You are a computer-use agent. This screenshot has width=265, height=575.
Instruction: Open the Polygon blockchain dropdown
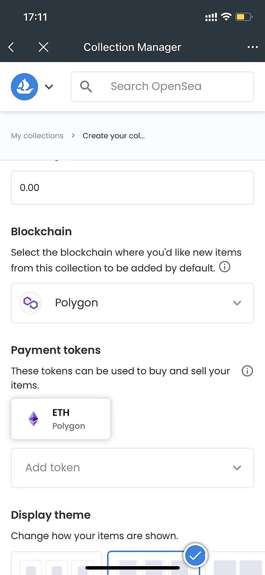pyautogui.click(x=132, y=303)
